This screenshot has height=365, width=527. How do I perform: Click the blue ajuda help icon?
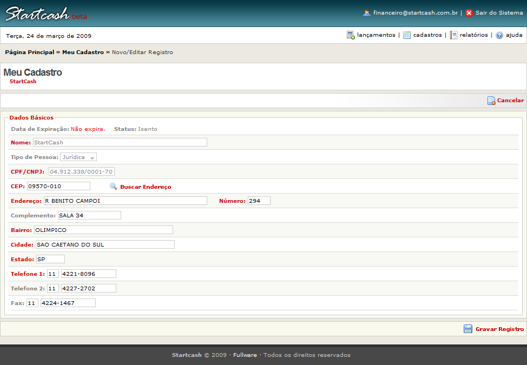tap(499, 35)
